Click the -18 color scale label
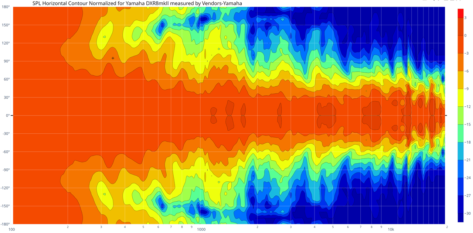473x233 pixels. click(x=468, y=142)
